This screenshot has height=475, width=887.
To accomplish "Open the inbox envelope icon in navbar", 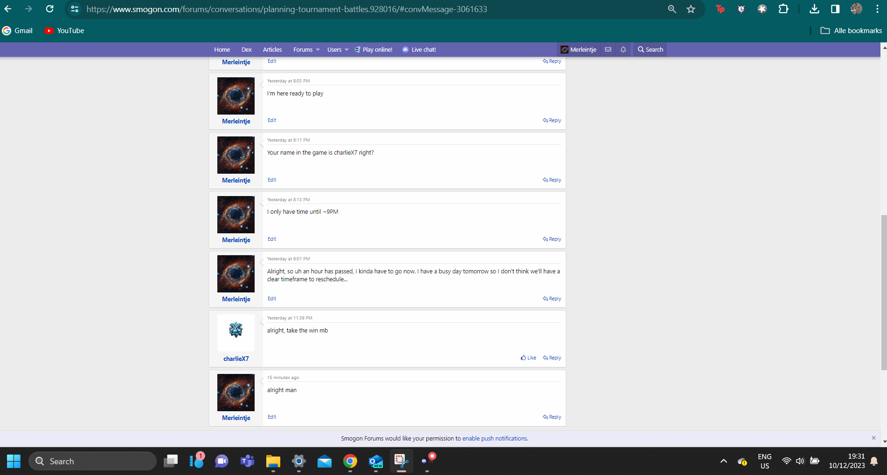I will point(608,49).
